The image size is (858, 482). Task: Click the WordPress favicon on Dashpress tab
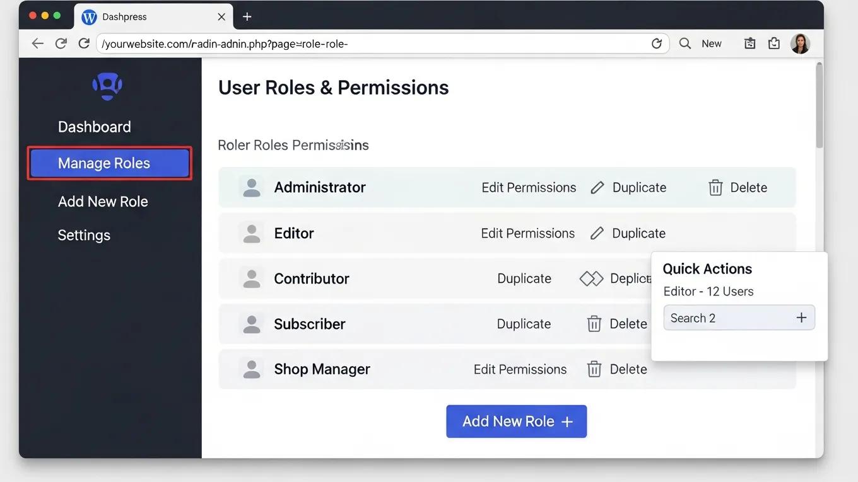89,17
